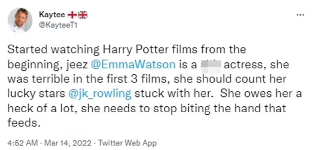313x150 pixels.
Task: Open the tweet's three-dot more options menu
Action: tap(300, 15)
